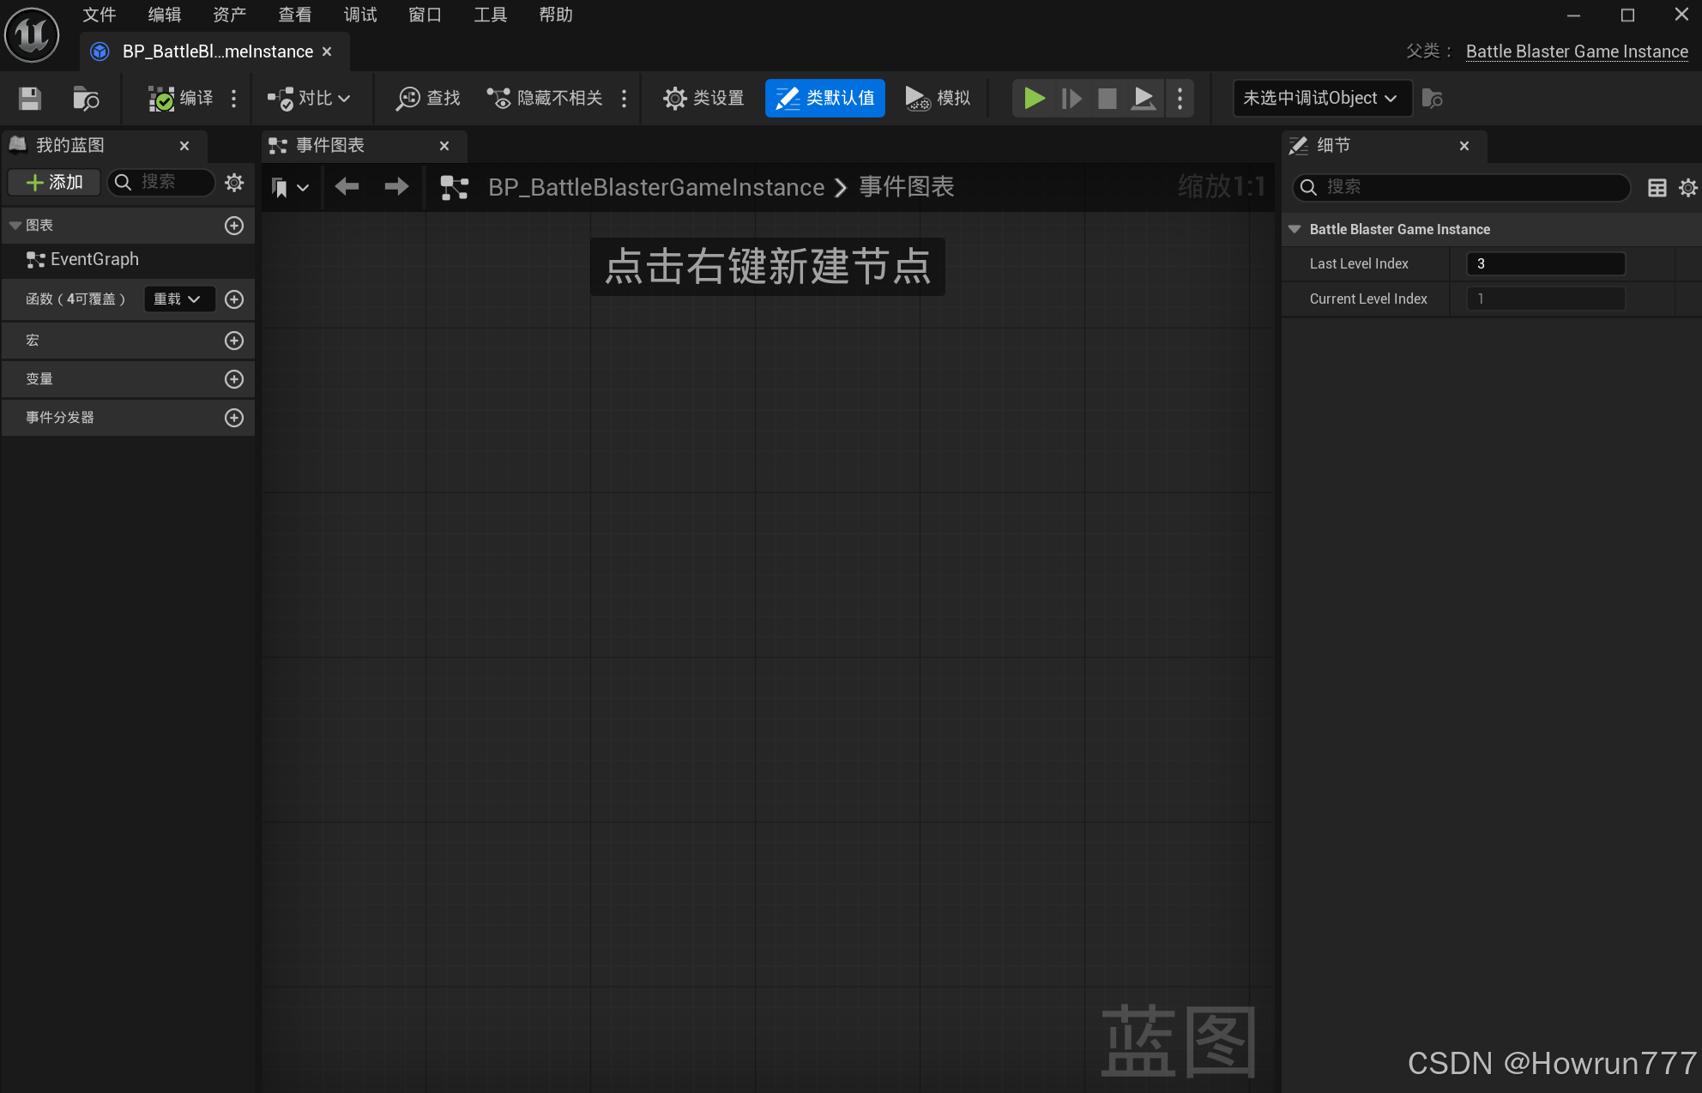Toggle the class defaults button
Screen dimensions: 1702x1093
click(x=824, y=99)
